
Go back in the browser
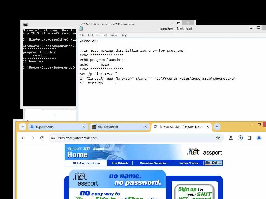[x=23, y=138]
